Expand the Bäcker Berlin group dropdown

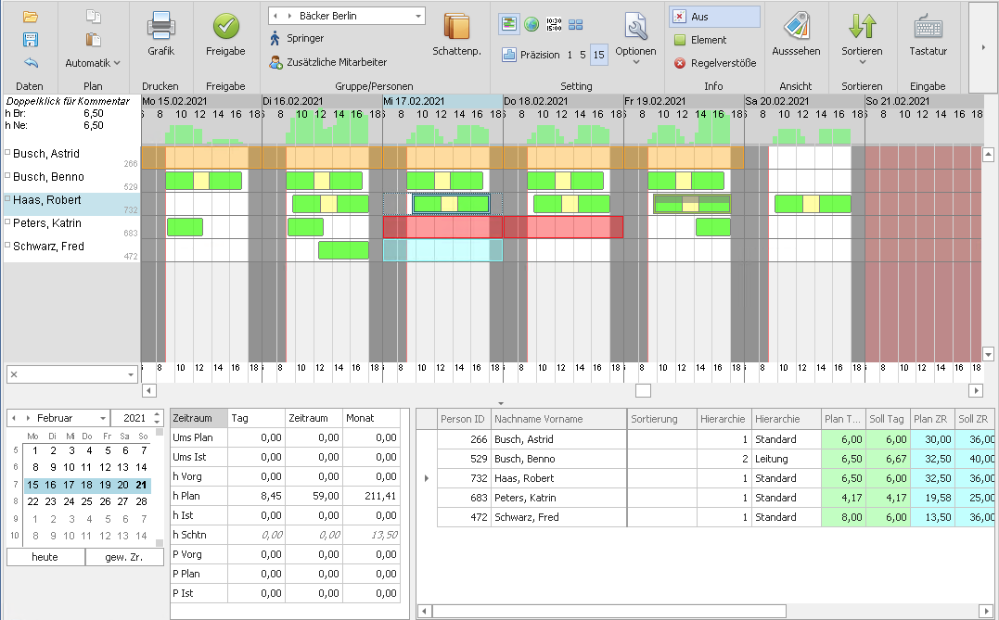pos(418,17)
